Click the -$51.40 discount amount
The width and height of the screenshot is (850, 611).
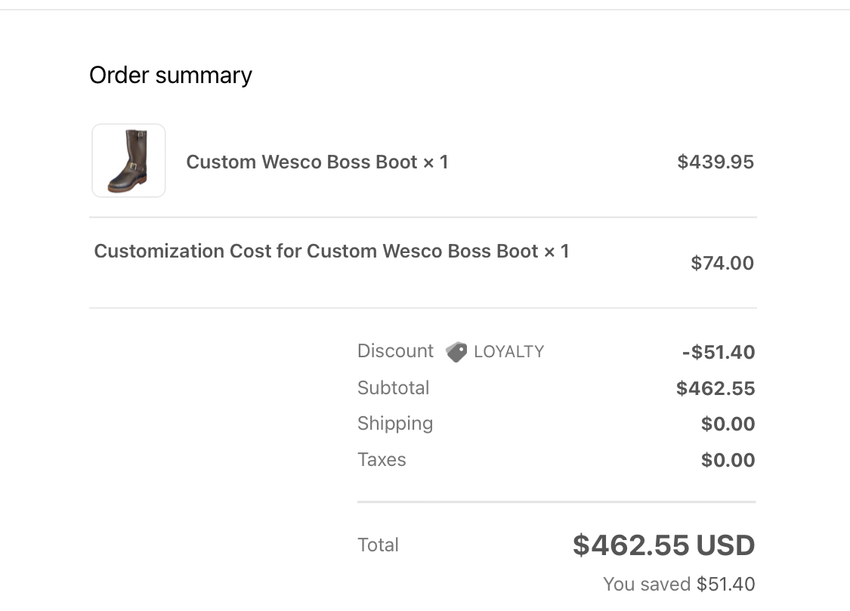point(719,352)
